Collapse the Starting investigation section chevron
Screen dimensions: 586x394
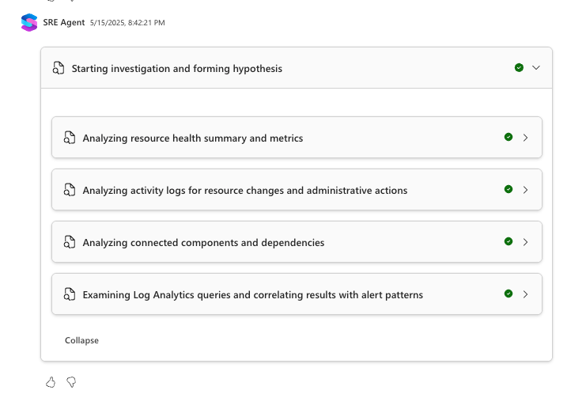(536, 68)
